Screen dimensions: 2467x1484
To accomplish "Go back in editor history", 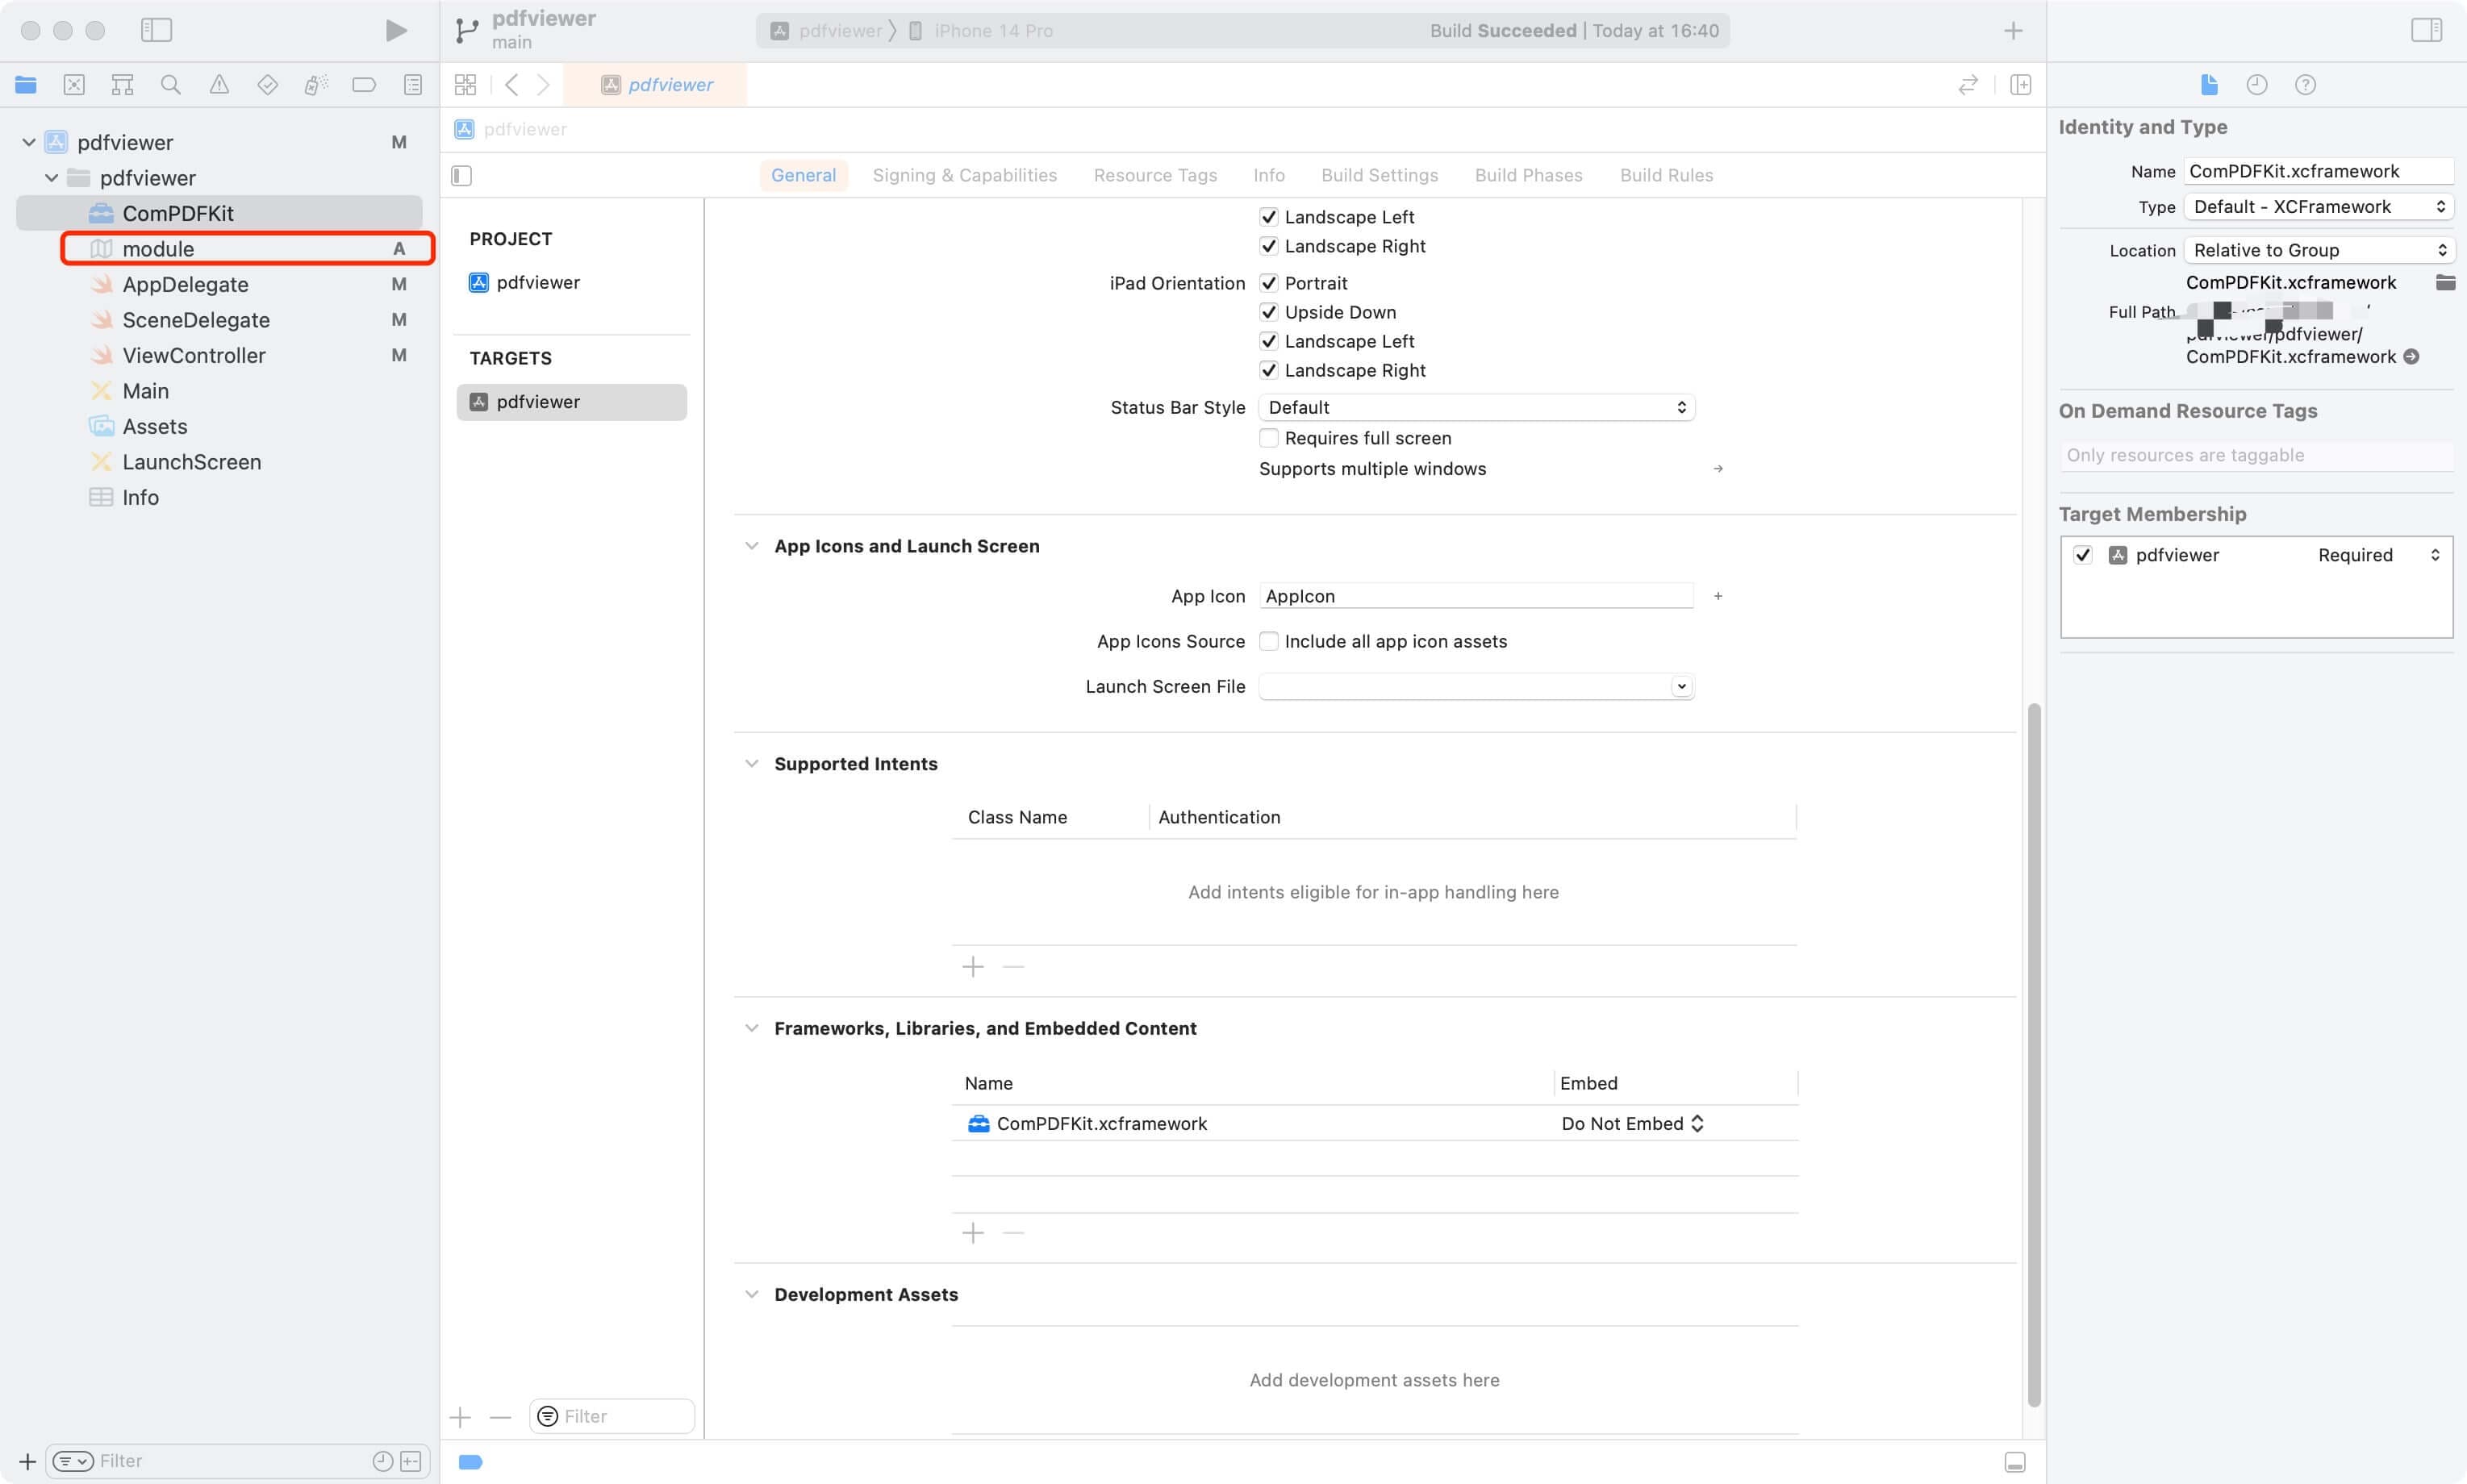I will click(512, 85).
